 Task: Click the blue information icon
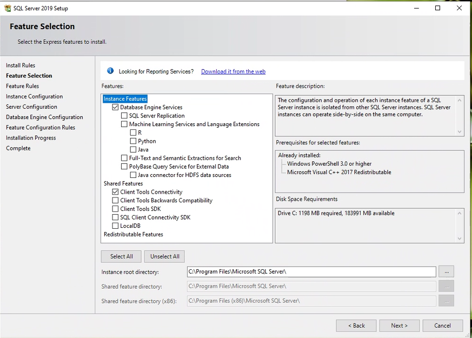pos(110,71)
